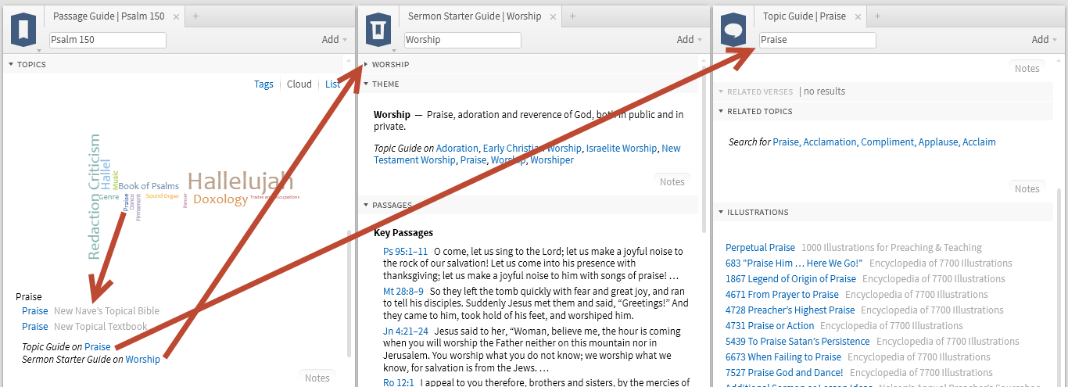Collapse the Illustrations section
1068x387 pixels.
pos(720,213)
